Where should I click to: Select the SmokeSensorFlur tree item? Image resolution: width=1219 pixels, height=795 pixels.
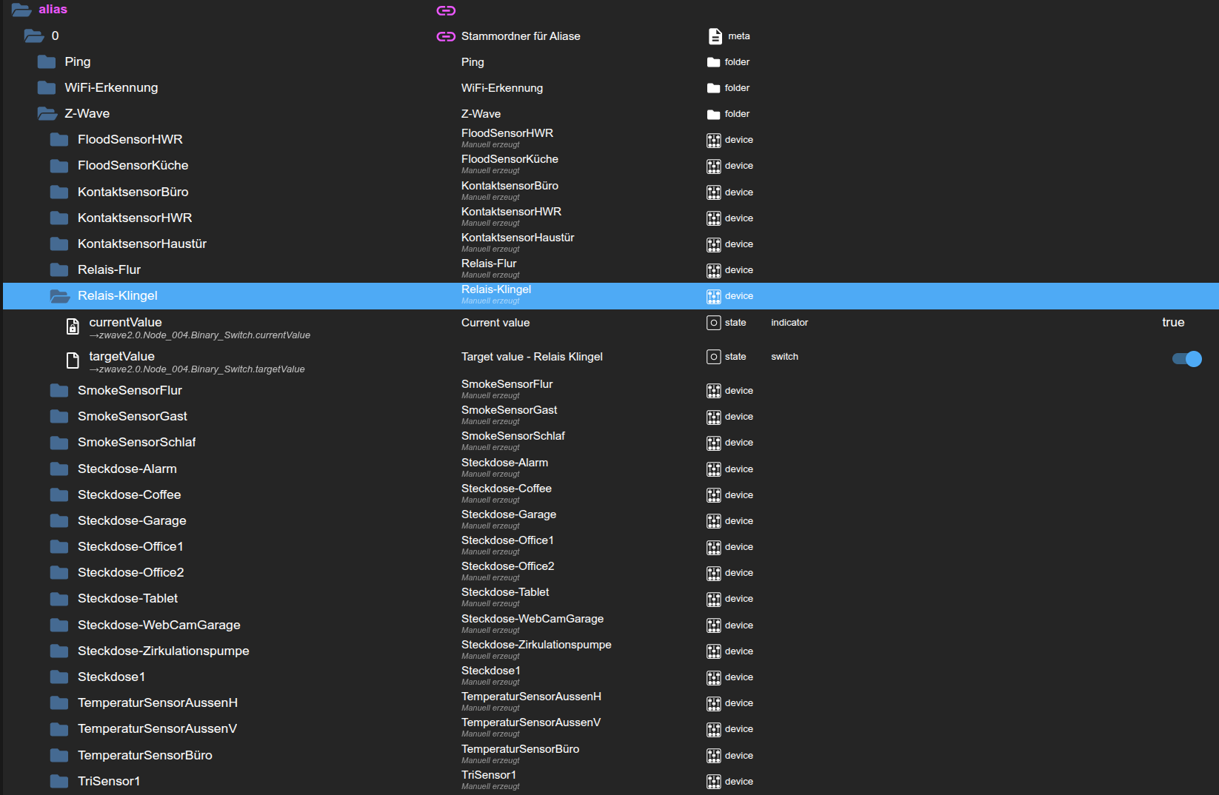(130, 391)
